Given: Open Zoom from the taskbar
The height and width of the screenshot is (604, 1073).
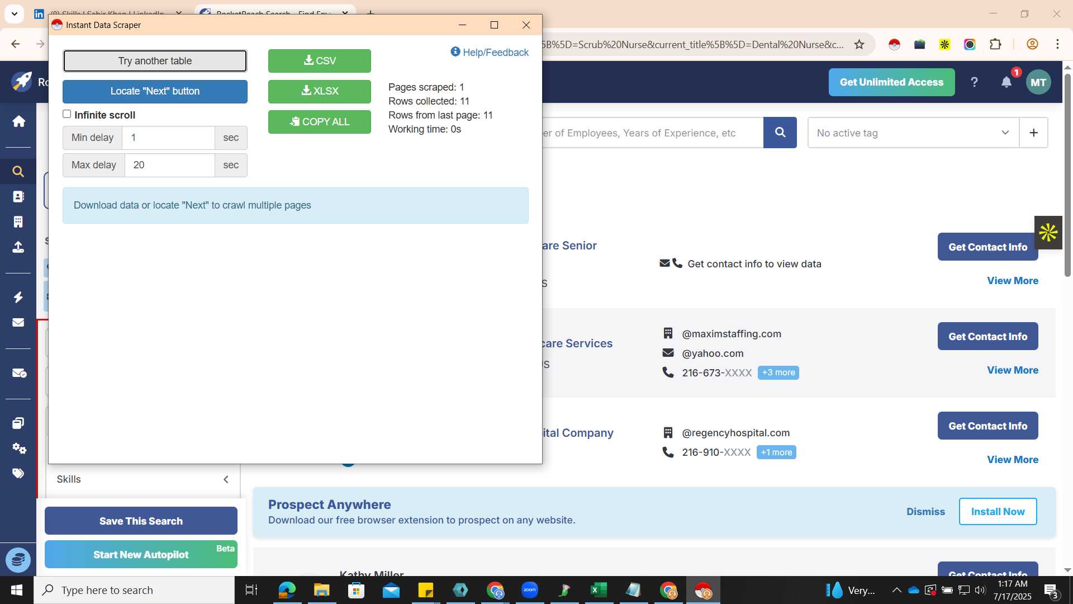Looking at the screenshot, I should click(529, 590).
